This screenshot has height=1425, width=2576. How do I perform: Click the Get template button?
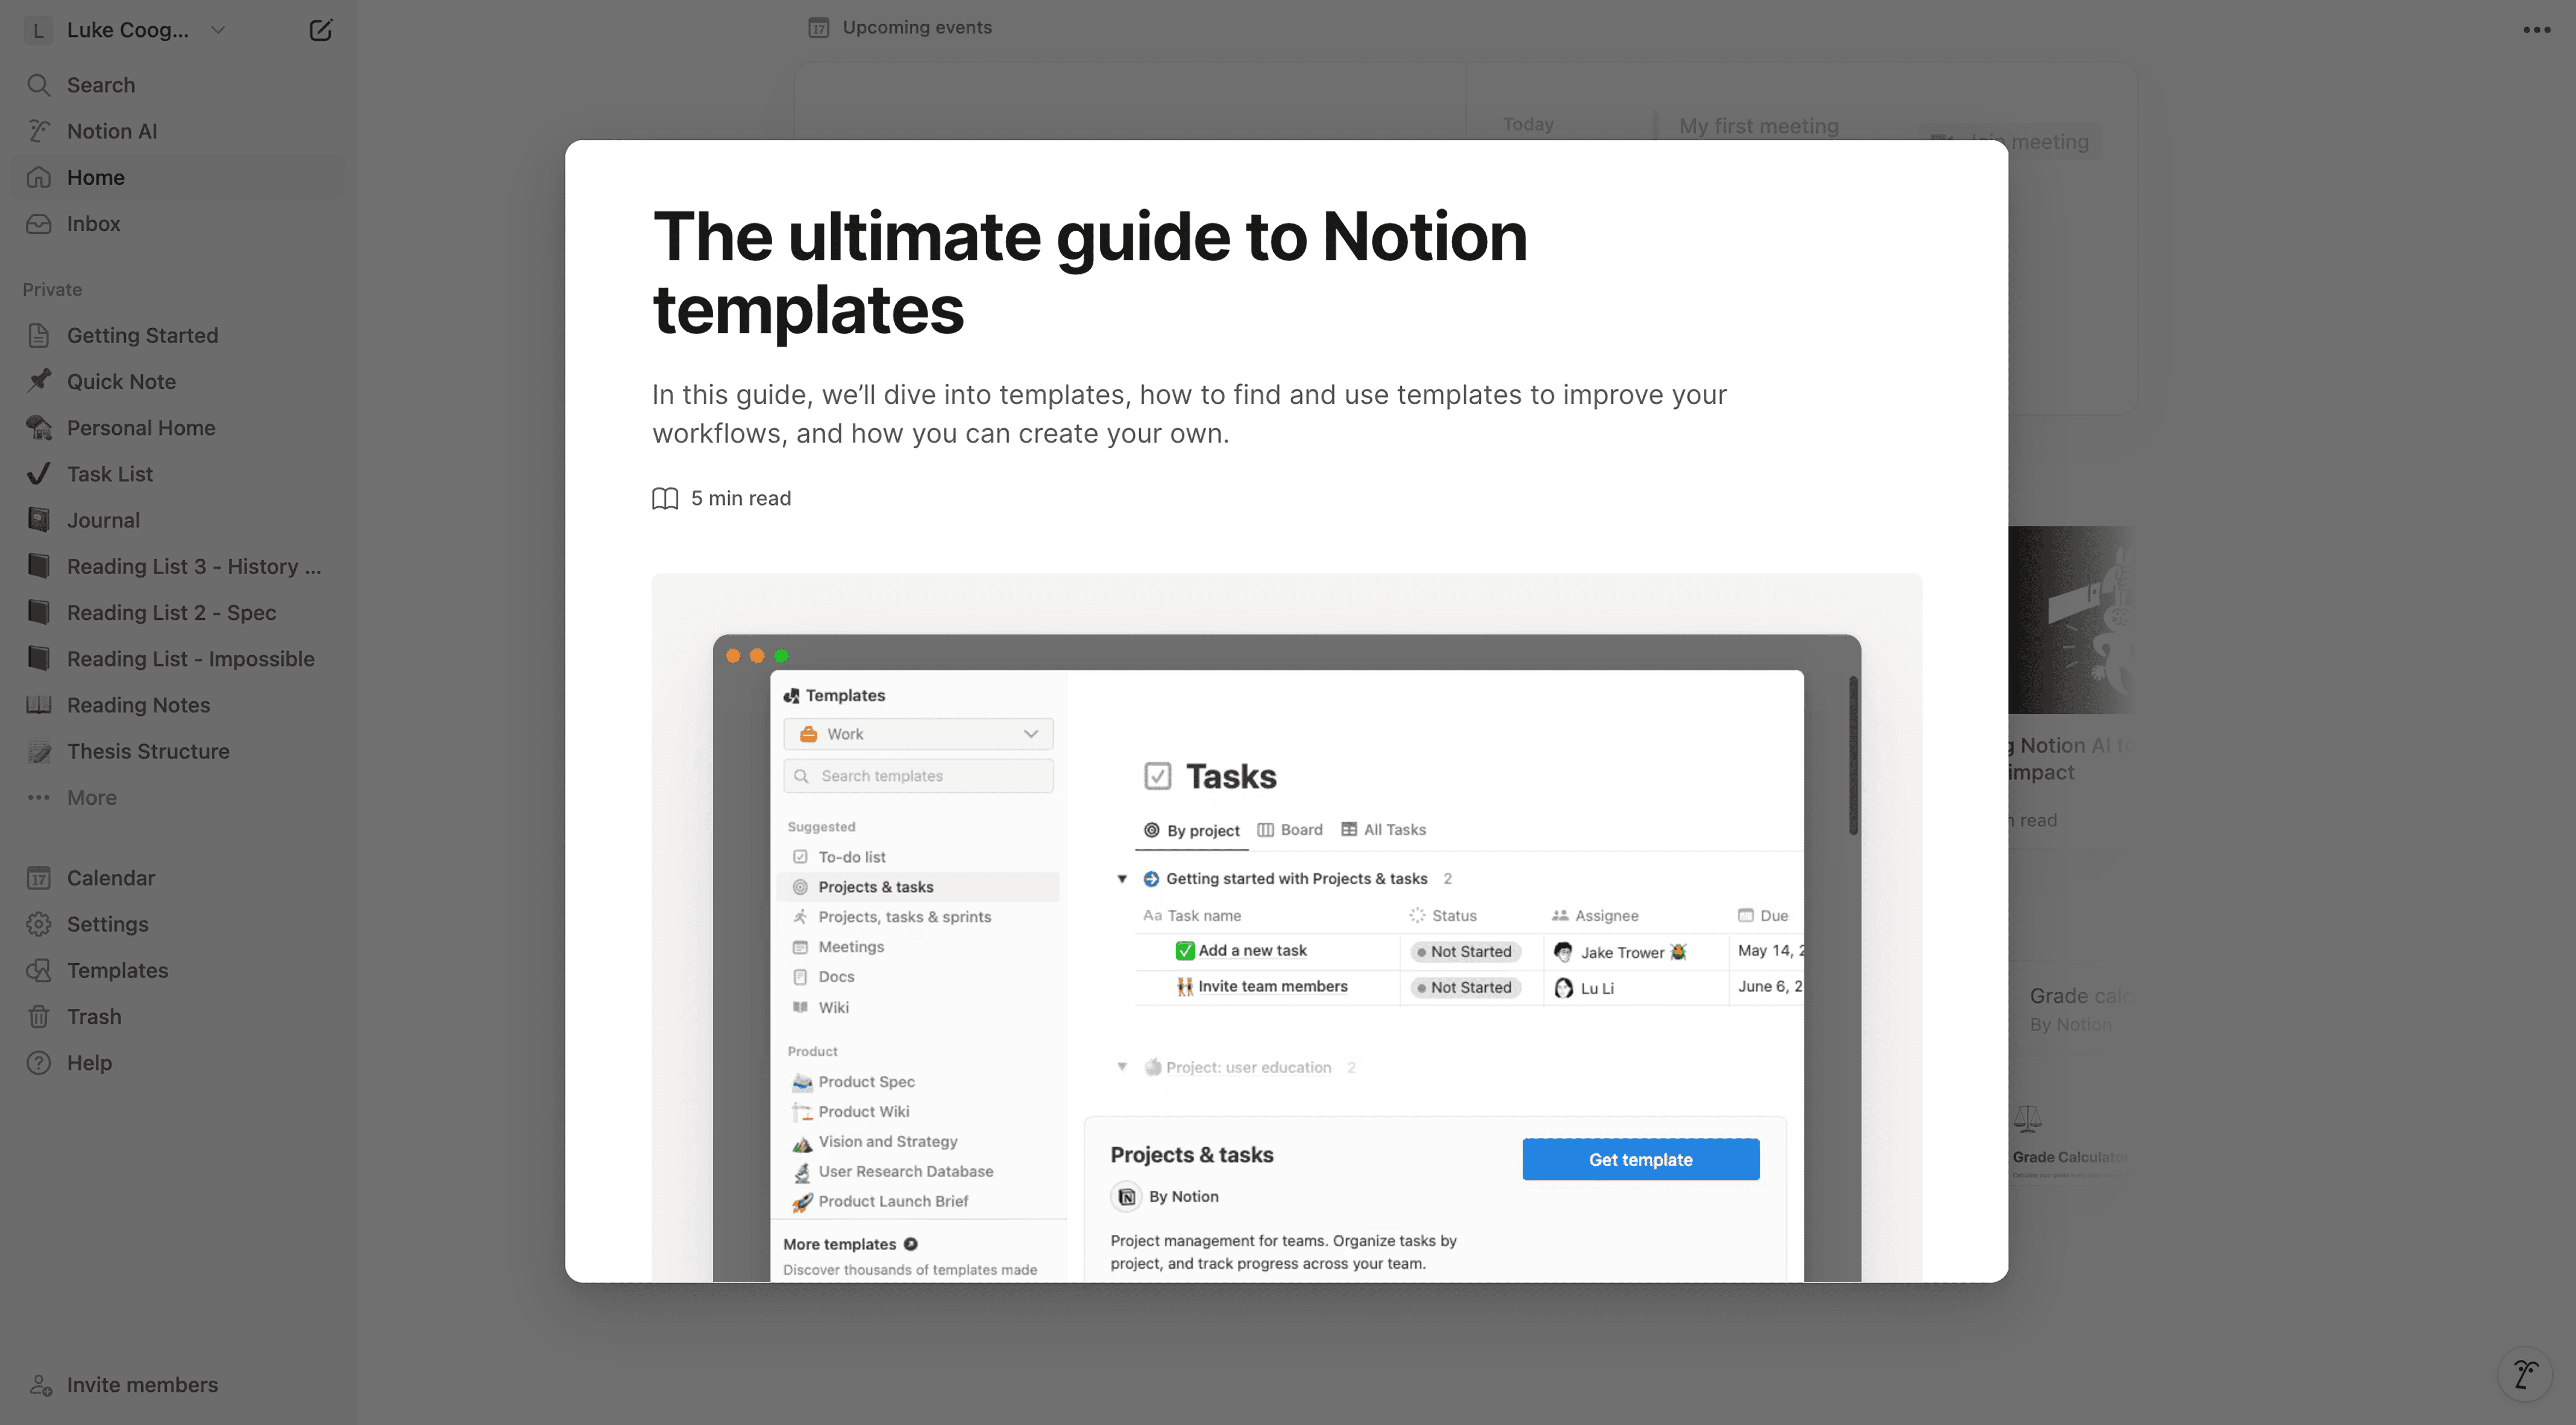1640,1159
